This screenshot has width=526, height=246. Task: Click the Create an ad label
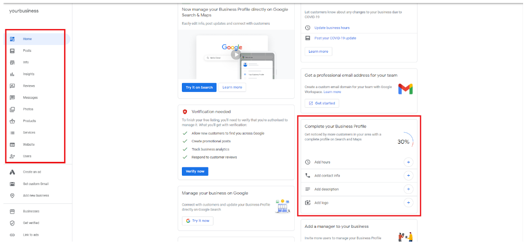(x=32, y=172)
